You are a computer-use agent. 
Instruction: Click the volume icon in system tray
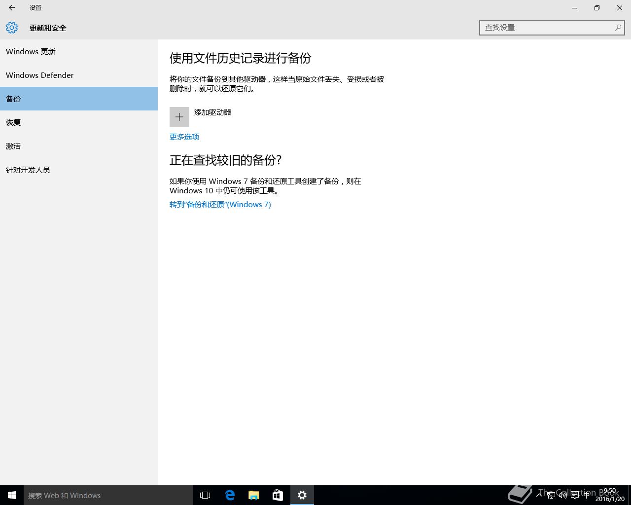pyautogui.click(x=563, y=495)
